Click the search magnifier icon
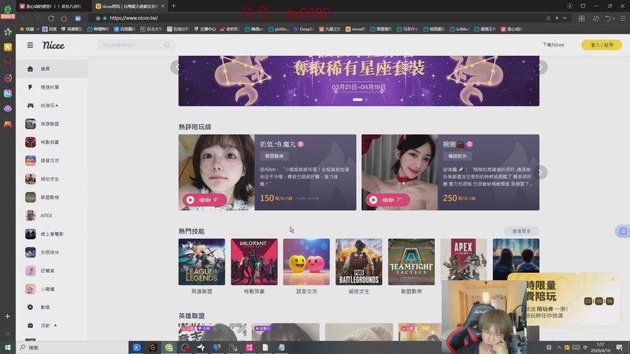630x354 pixels. pyautogui.click(x=167, y=45)
